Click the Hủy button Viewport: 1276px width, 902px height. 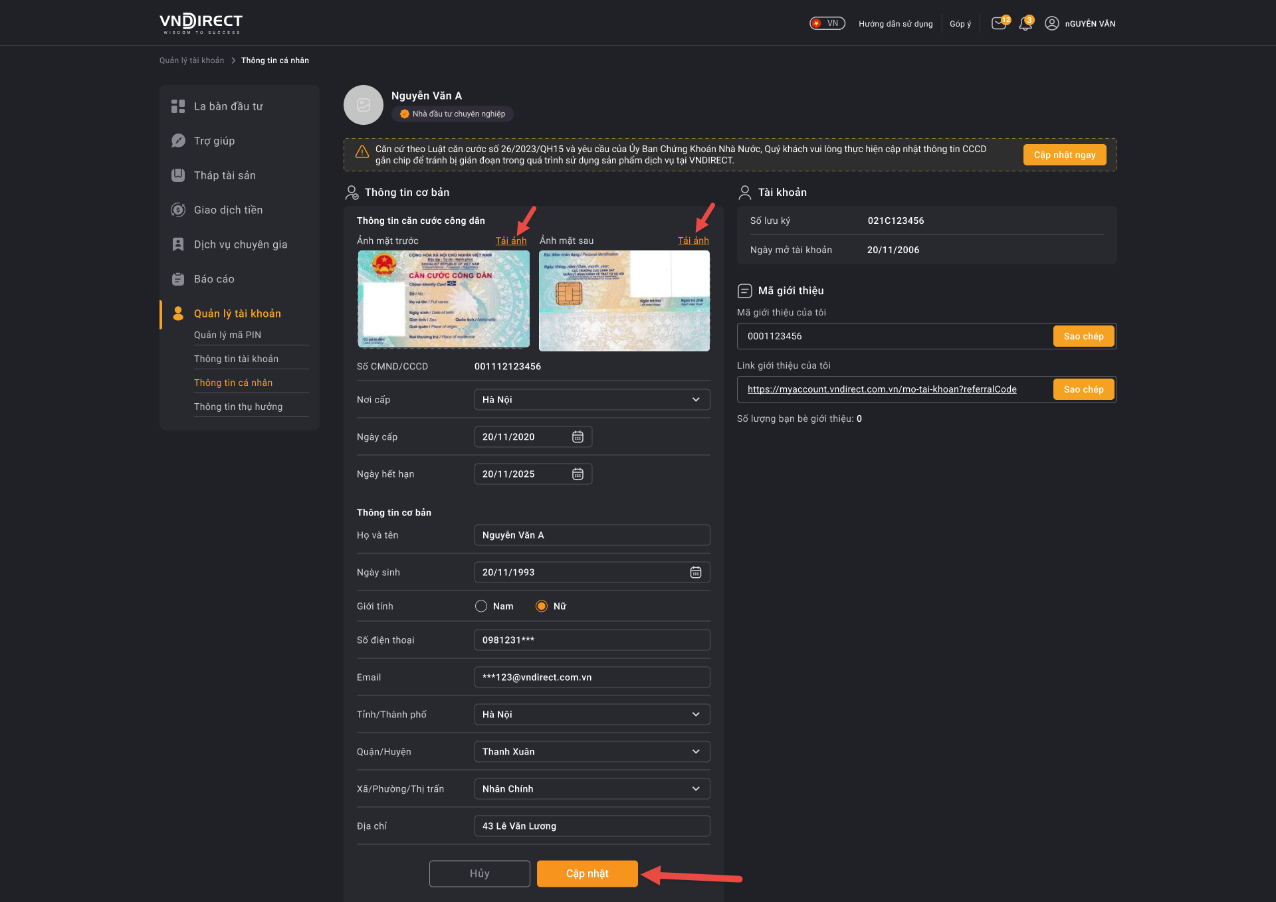coord(480,873)
